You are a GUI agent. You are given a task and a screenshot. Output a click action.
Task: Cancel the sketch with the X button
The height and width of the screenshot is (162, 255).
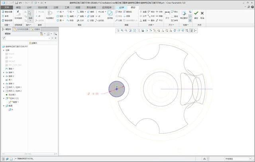202,15
